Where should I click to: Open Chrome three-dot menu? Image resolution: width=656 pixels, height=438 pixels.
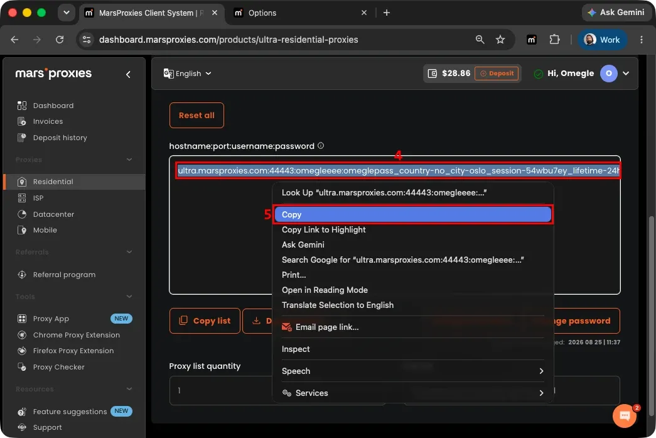coord(642,40)
